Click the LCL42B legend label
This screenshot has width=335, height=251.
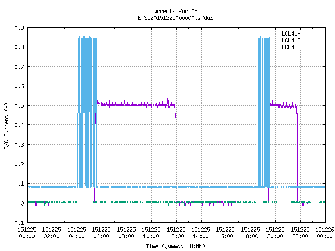pyautogui.click(x=291, y=47)
